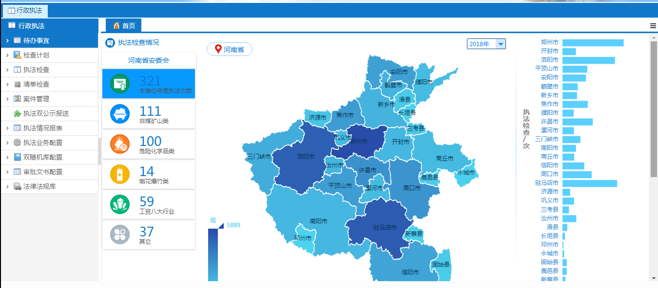
Task: Click the 驻马店市 bar in the chart
Action: [x=589, y=183]
